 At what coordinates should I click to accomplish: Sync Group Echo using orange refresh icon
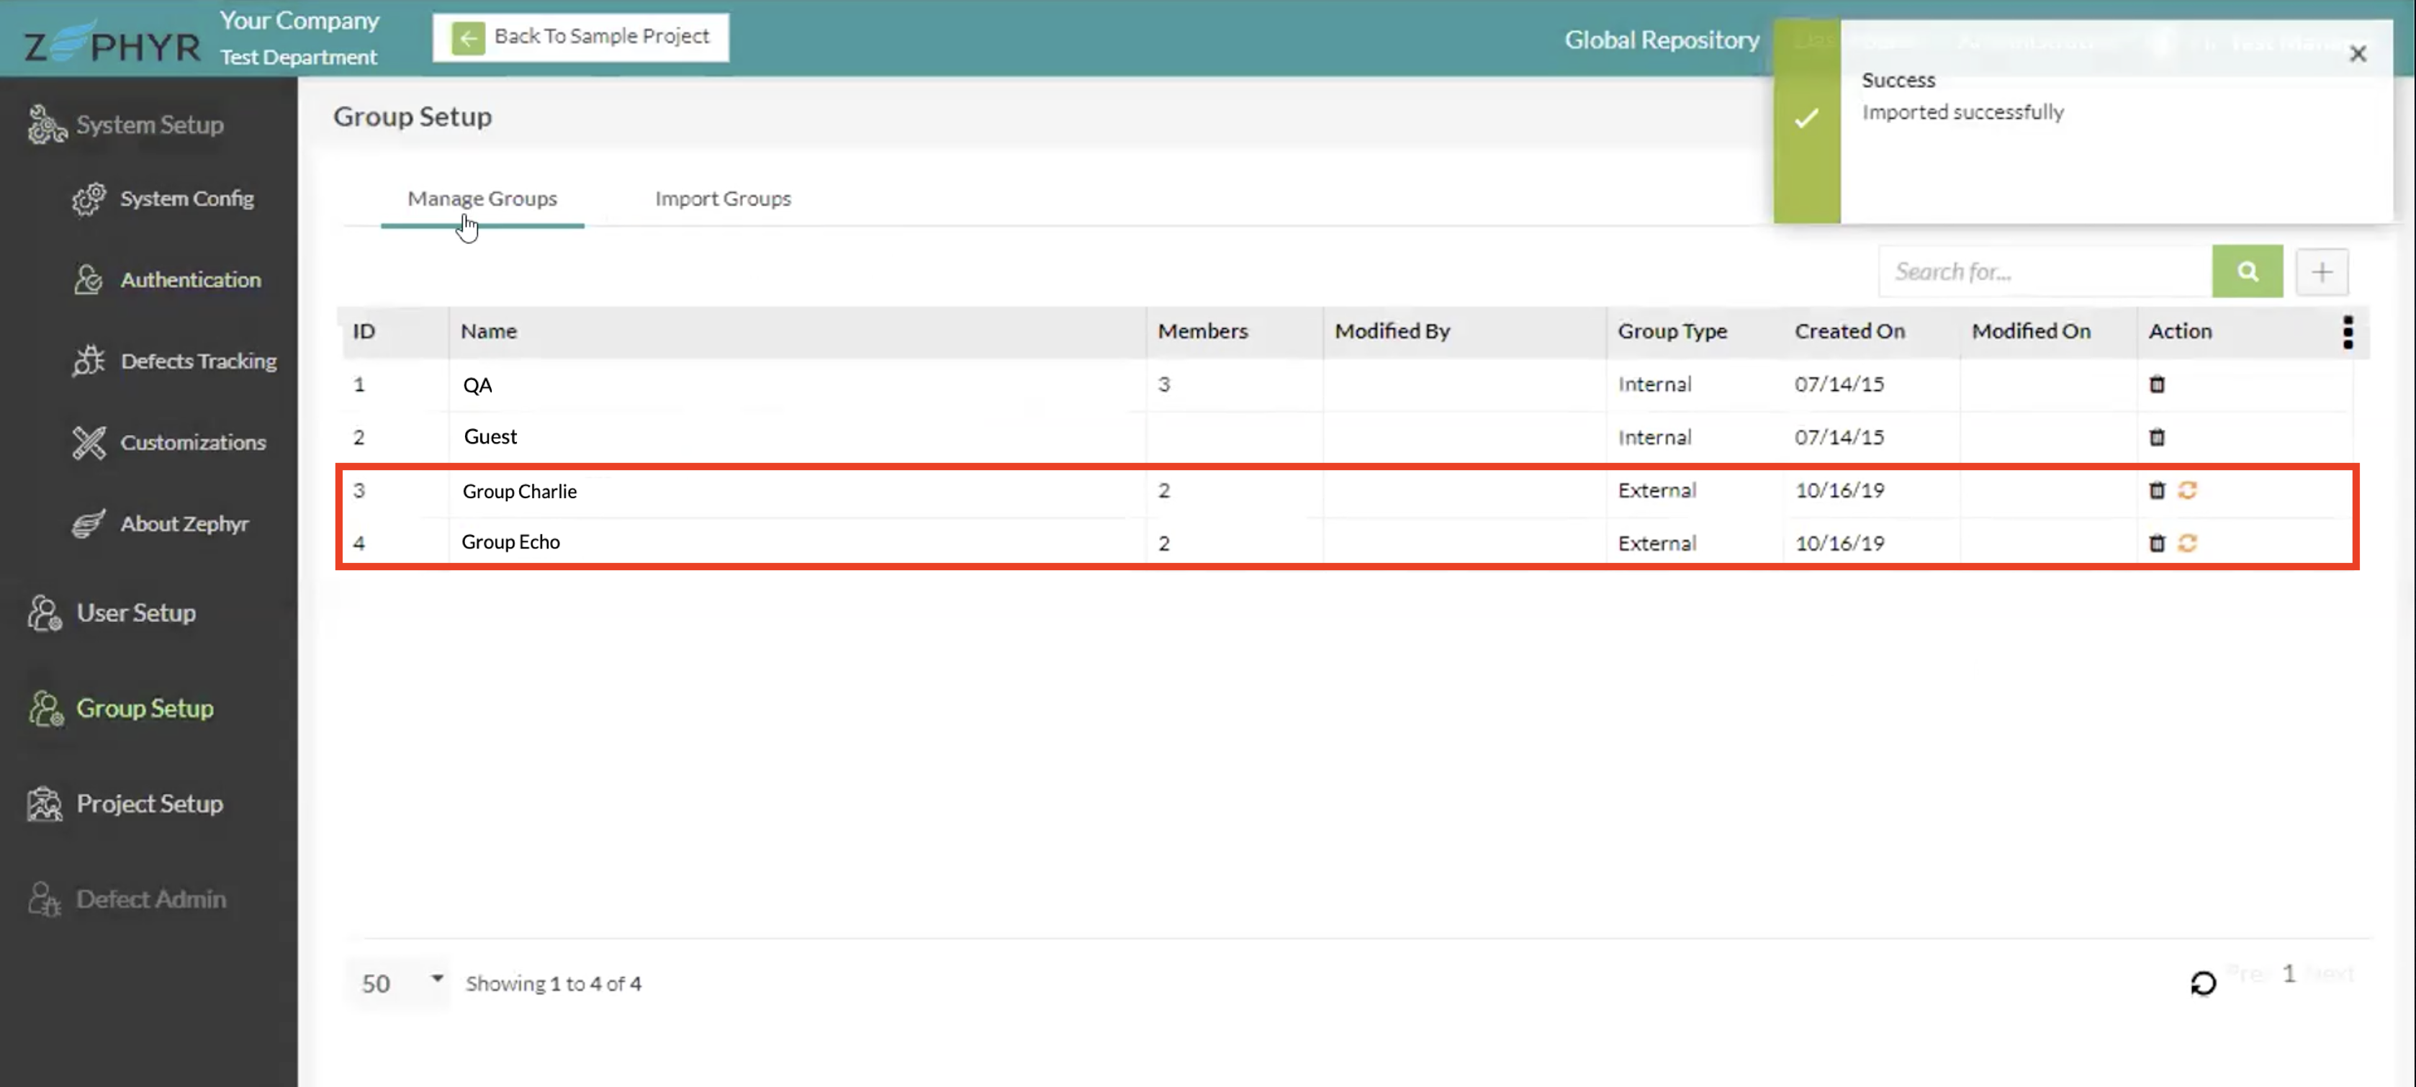pos(2187,543)
